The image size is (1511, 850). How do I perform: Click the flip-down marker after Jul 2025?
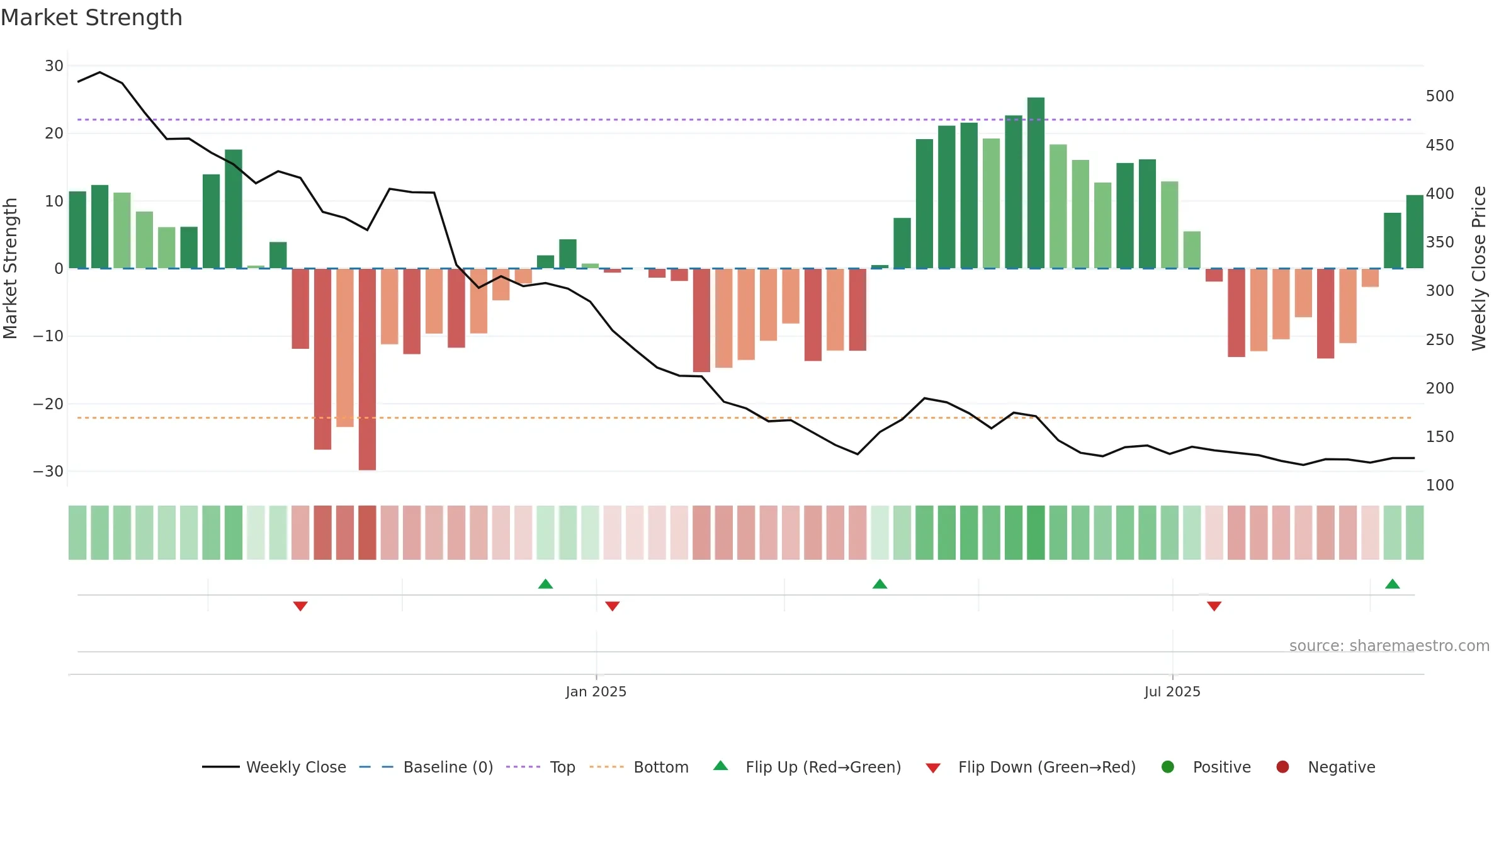point(1214,606)
